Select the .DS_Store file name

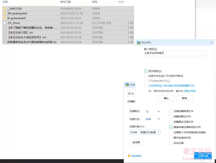coord(14,23)
